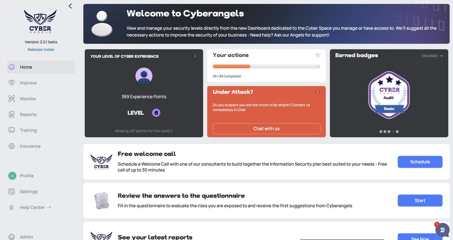Click info icon on Under Attack card
The height and width of the screenshot is (240, 453).
click(318, 92)
